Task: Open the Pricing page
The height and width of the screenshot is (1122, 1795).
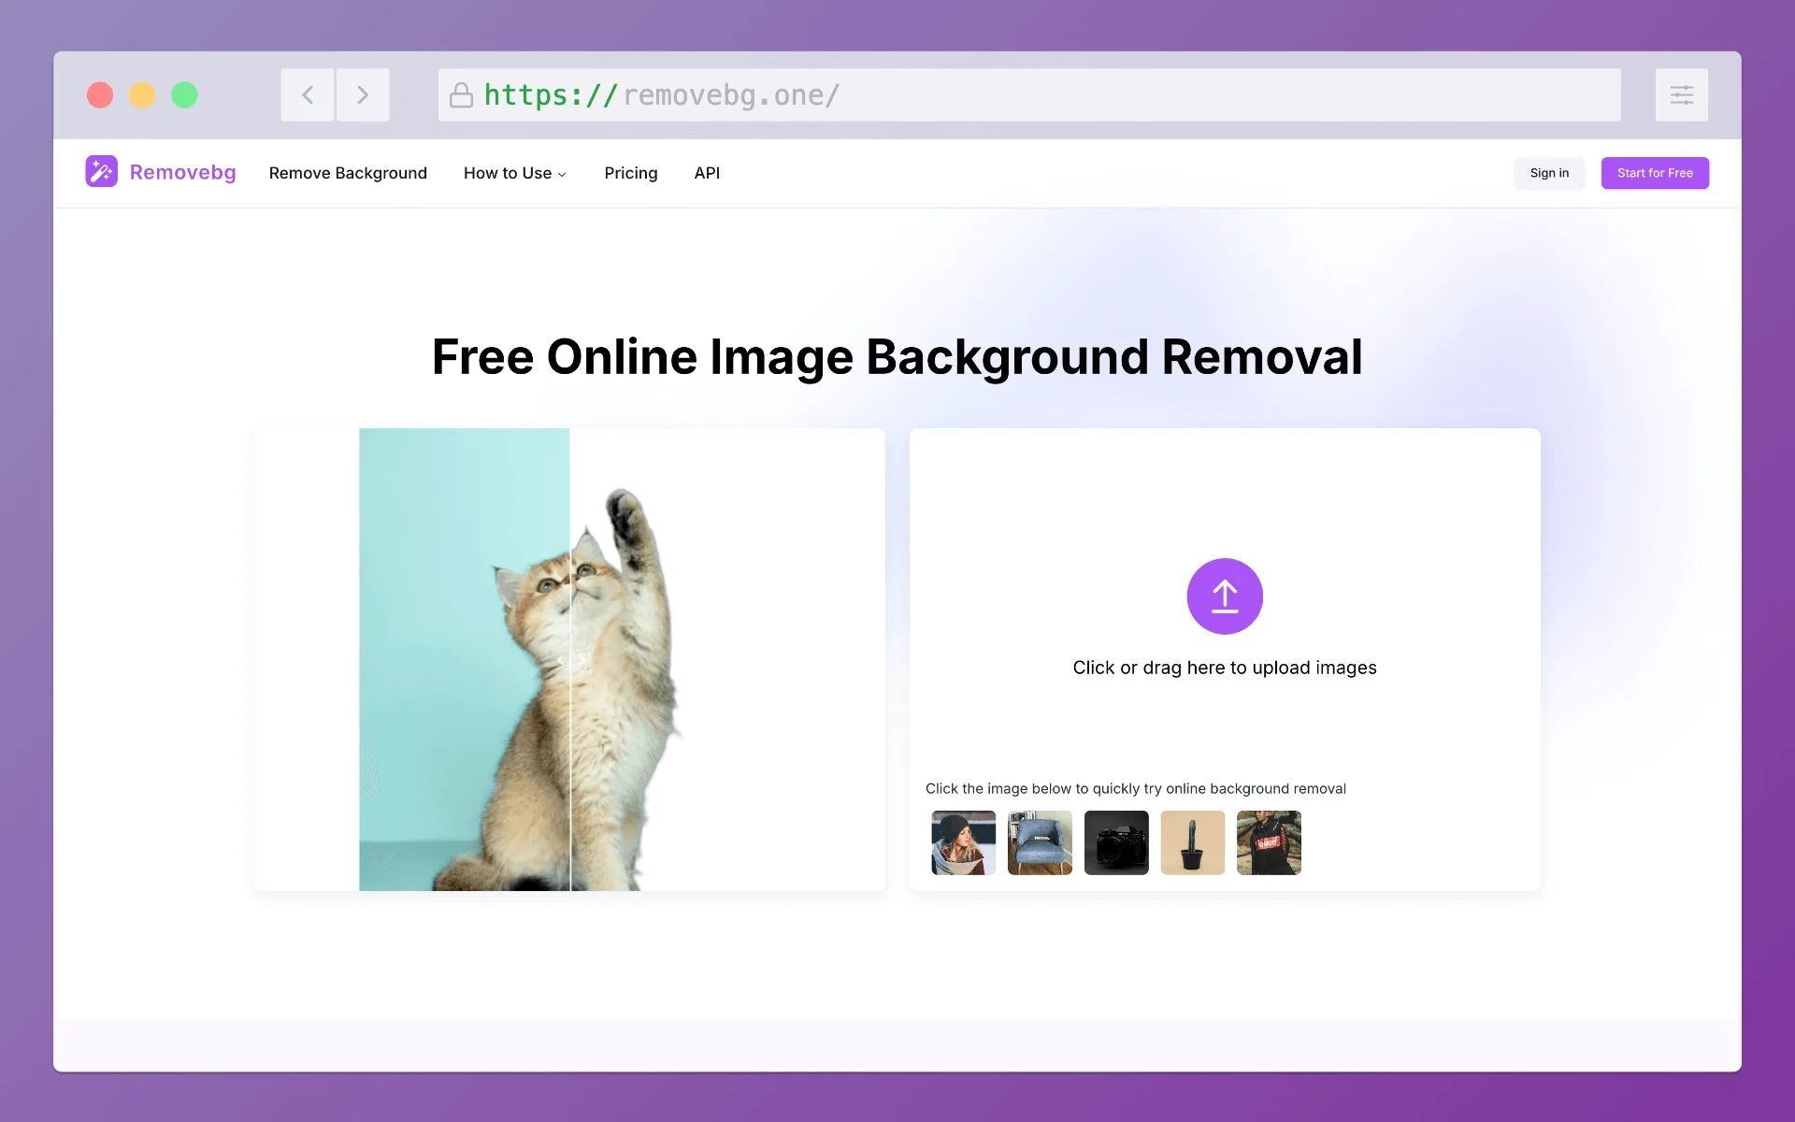Action: [x=631, y=173]
